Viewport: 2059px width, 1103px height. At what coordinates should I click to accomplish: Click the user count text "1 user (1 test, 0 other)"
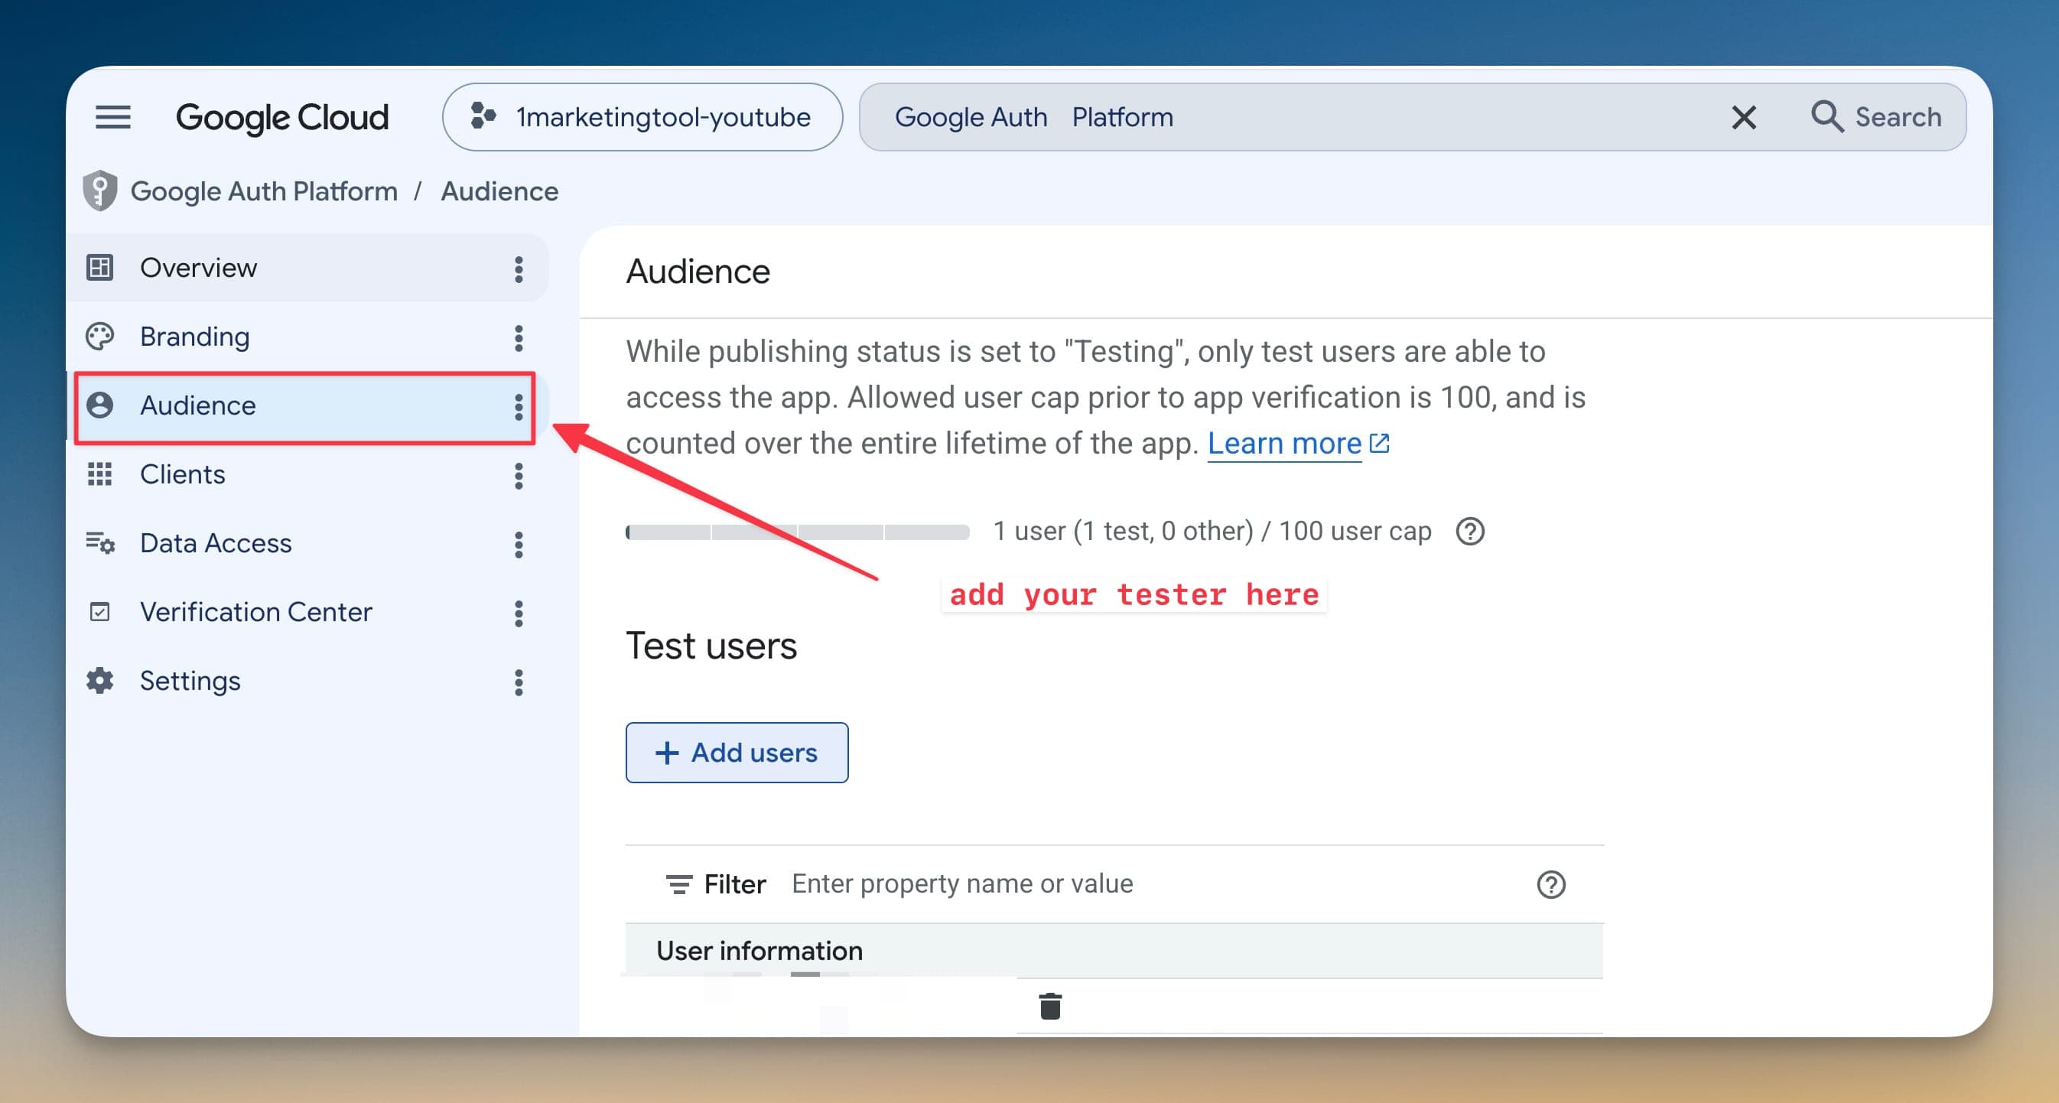point(1123,532)
